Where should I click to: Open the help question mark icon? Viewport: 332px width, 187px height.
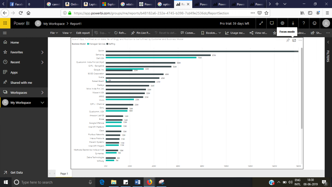point(303,23)
